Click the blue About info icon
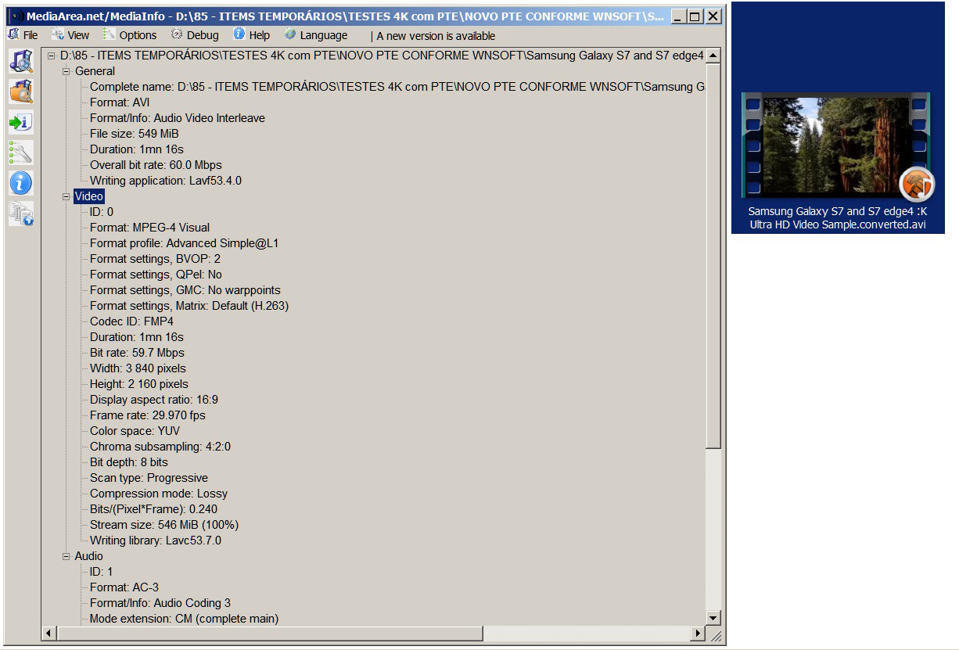This screenshot has width=959, height=650. click(x=21, y=183)
